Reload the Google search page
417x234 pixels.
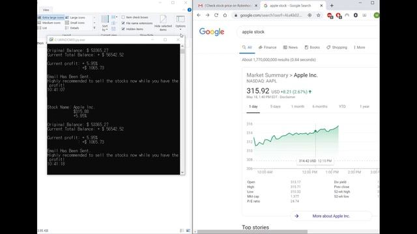point(216,15)
